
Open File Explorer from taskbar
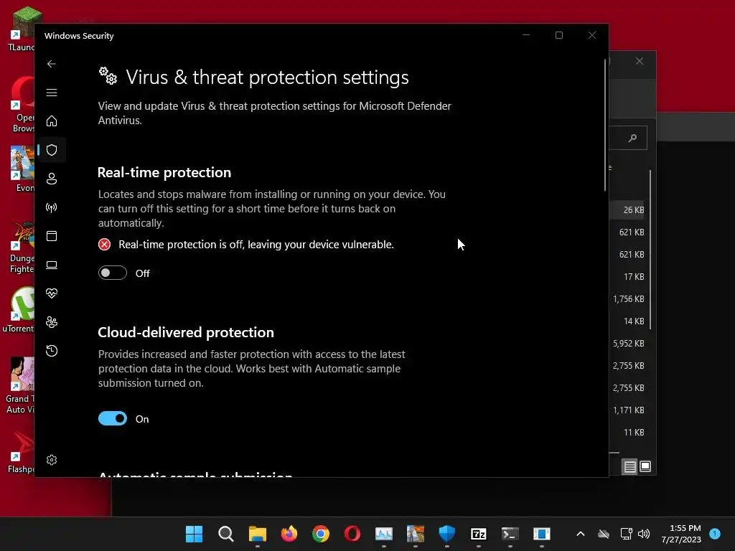(x=258, y=534)
